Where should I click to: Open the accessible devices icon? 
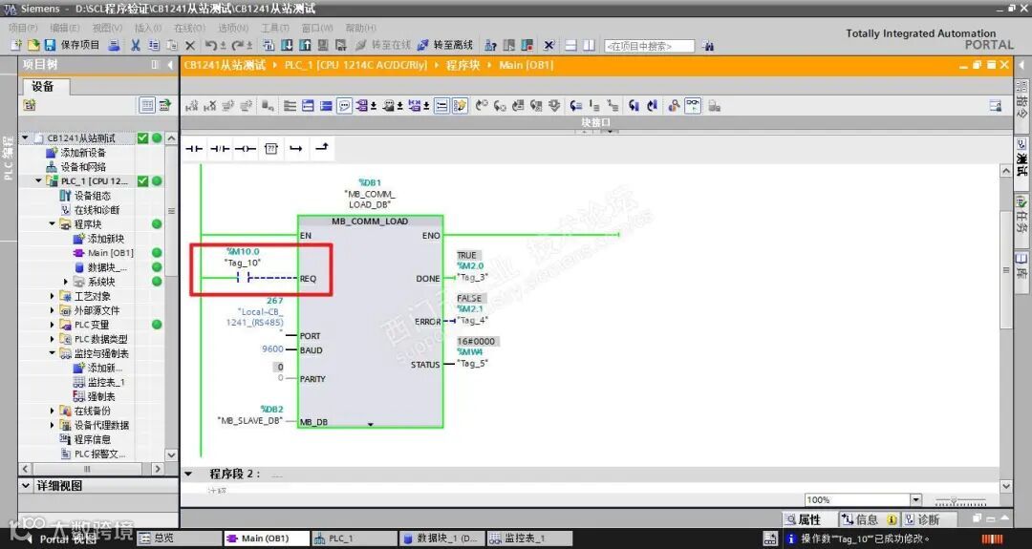tap(490, 45)
